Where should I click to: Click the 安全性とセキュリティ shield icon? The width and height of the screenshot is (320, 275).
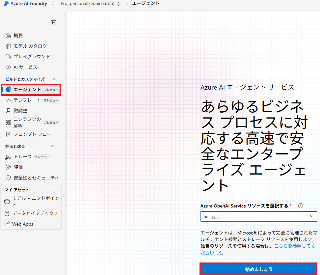point(8,178)
